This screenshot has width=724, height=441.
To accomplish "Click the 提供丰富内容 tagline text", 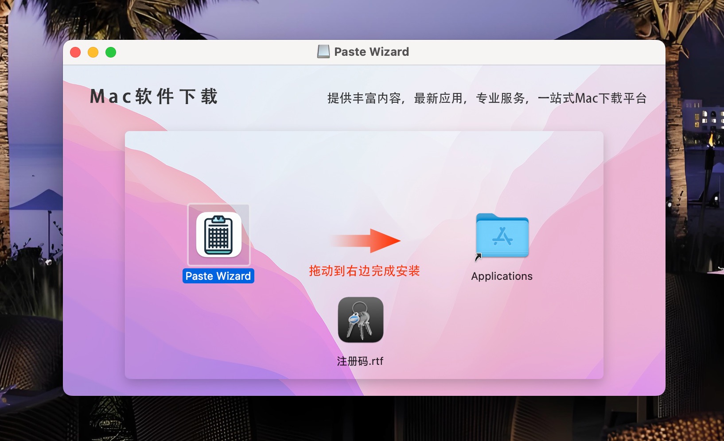I will [x=364, y=98].
